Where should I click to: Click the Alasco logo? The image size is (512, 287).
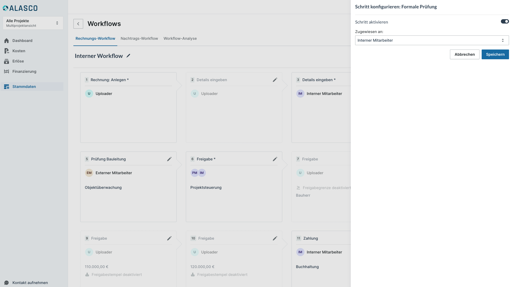click(20, 8)
